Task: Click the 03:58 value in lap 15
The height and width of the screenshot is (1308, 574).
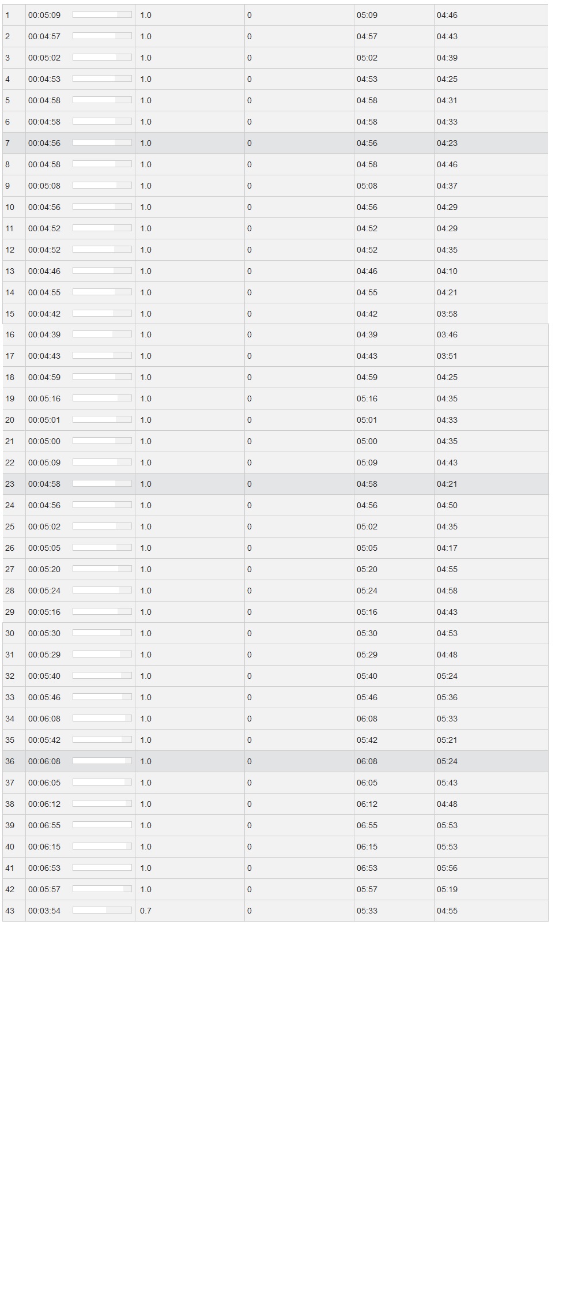Action: click(447, 314)
